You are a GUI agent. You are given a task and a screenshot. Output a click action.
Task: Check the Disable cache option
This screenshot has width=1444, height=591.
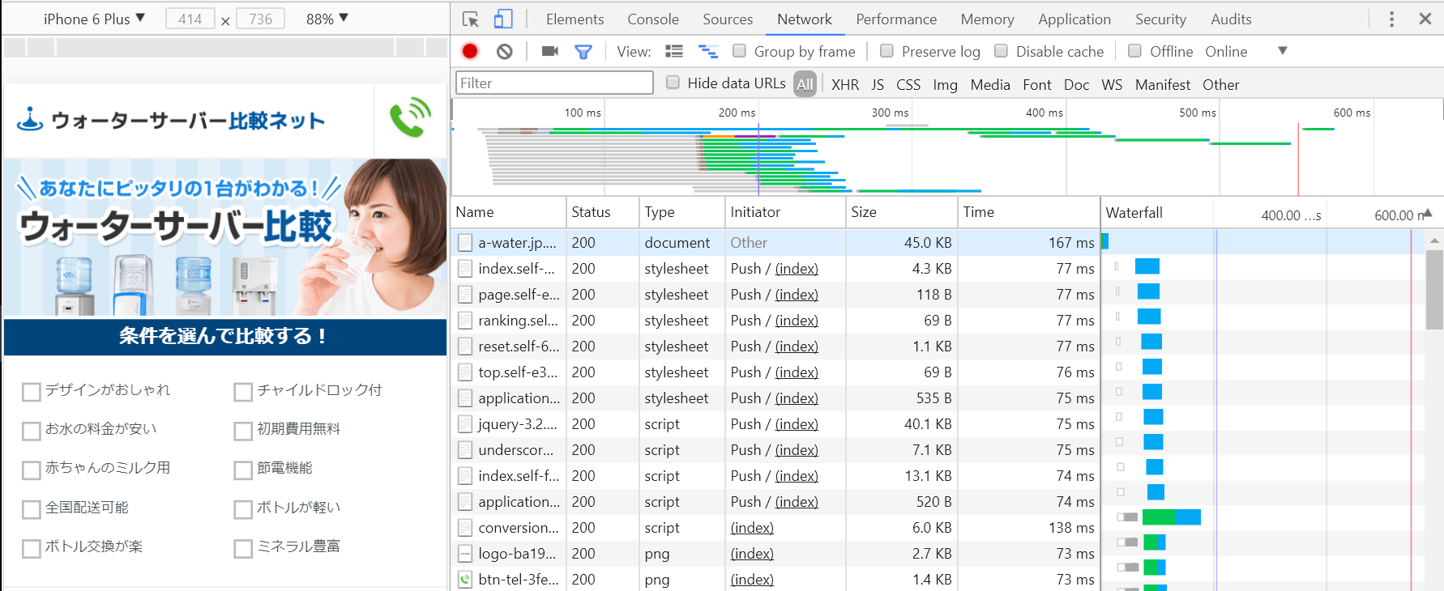point(1002,51)
